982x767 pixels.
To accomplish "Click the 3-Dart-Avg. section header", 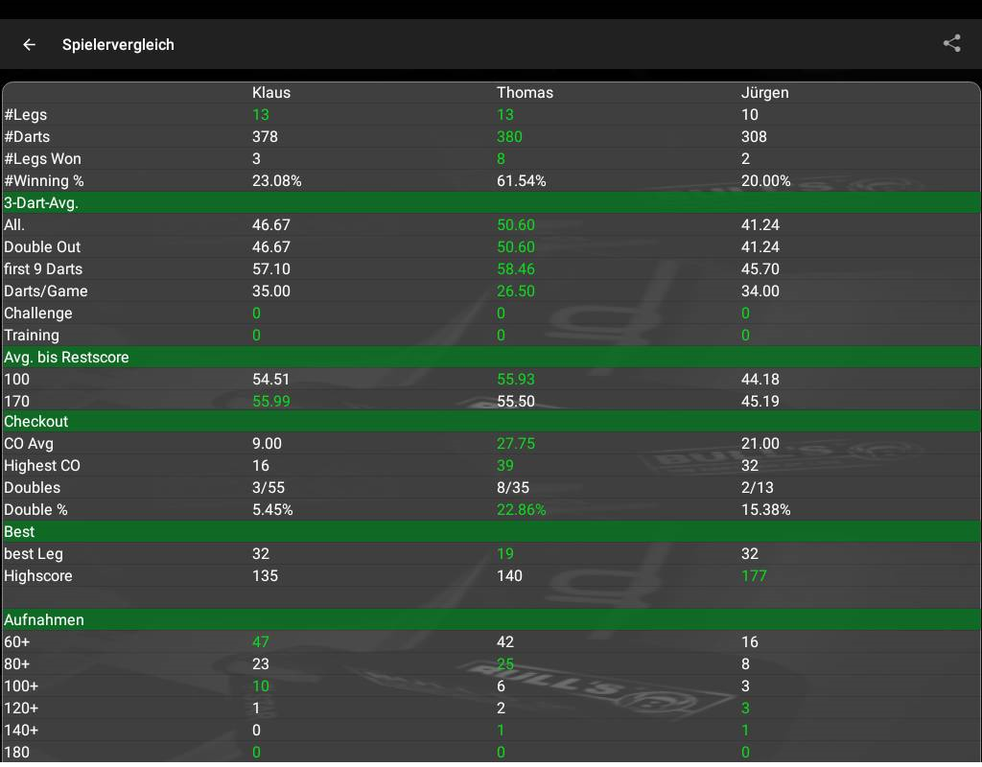I will click(x=41, y=202).
